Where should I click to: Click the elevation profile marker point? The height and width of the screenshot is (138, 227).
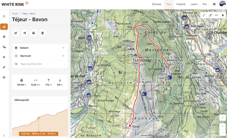pos(39,118)
